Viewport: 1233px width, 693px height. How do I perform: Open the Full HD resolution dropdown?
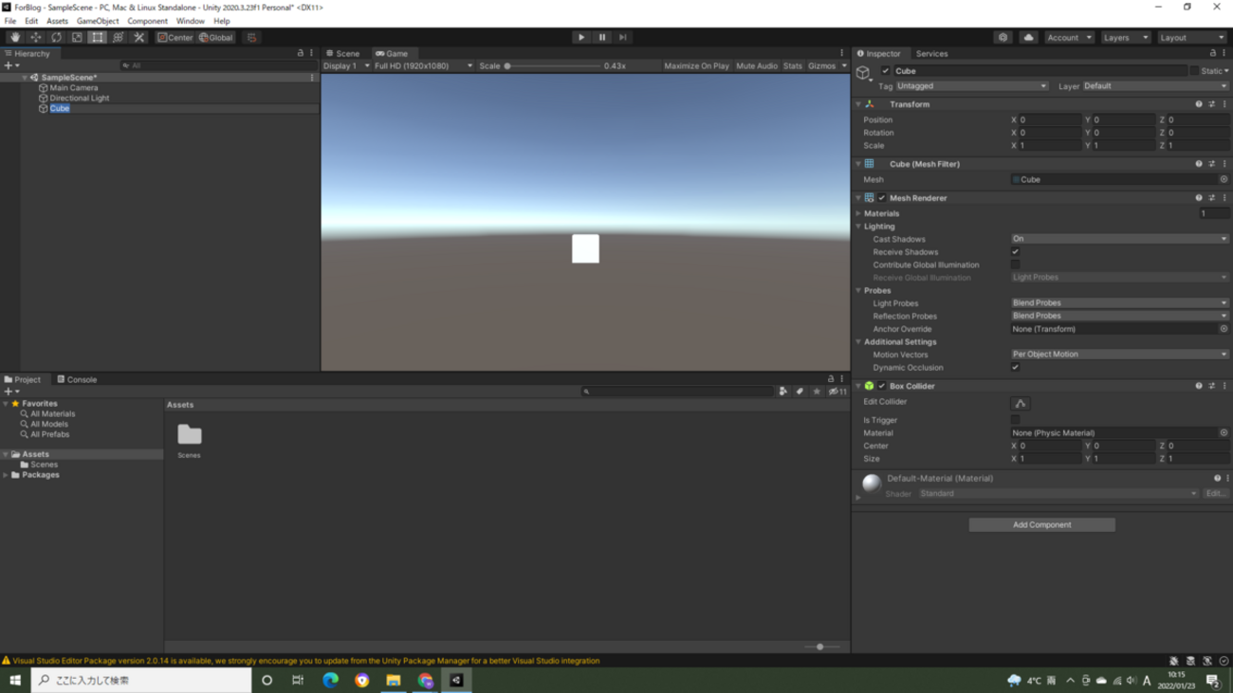[x=423, y=66]
